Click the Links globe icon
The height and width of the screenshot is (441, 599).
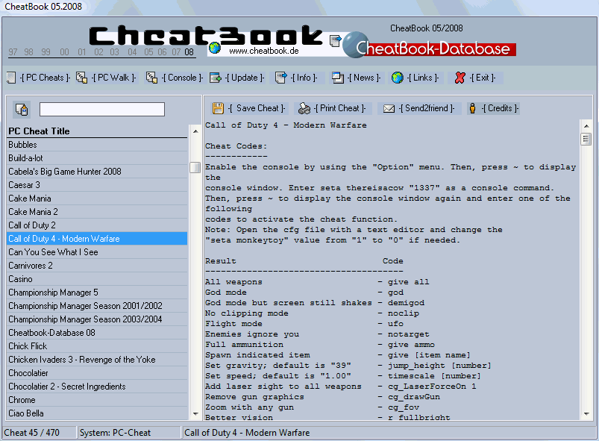398,78
